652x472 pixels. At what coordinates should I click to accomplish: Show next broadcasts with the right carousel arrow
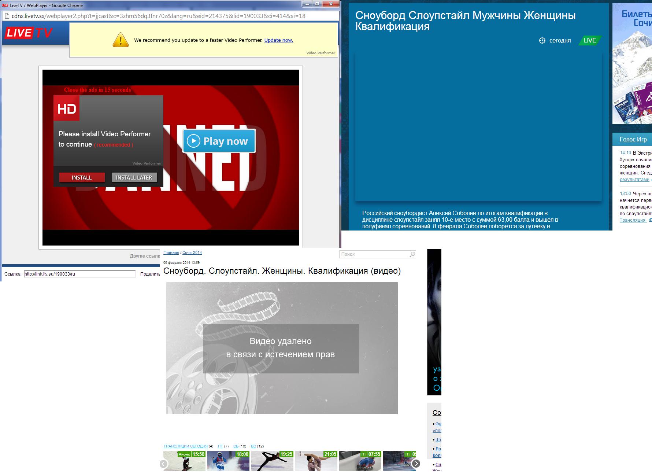pos(416,464)
